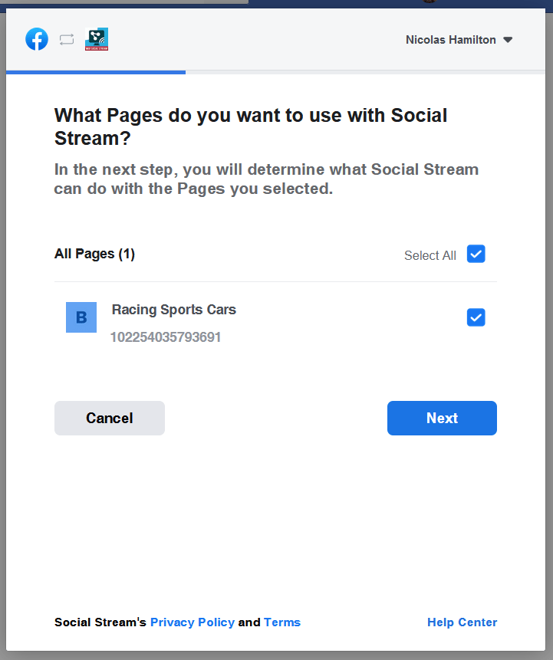Click the "In the next step" description text
553x660 pixels.
click(x=267, y=179)
